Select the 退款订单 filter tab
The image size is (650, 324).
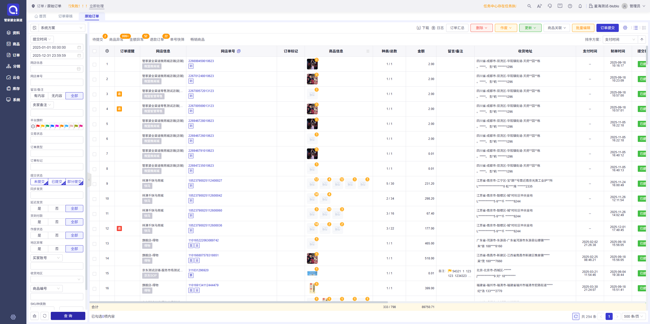(x=157, y=40)
